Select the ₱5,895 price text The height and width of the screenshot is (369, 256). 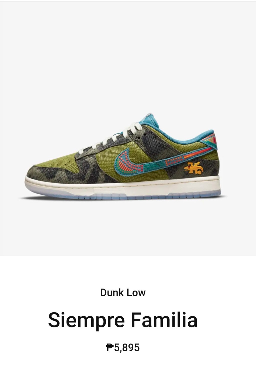point(123,348)
